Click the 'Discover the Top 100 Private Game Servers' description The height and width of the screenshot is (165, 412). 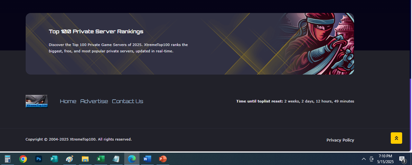click(118, 48)
